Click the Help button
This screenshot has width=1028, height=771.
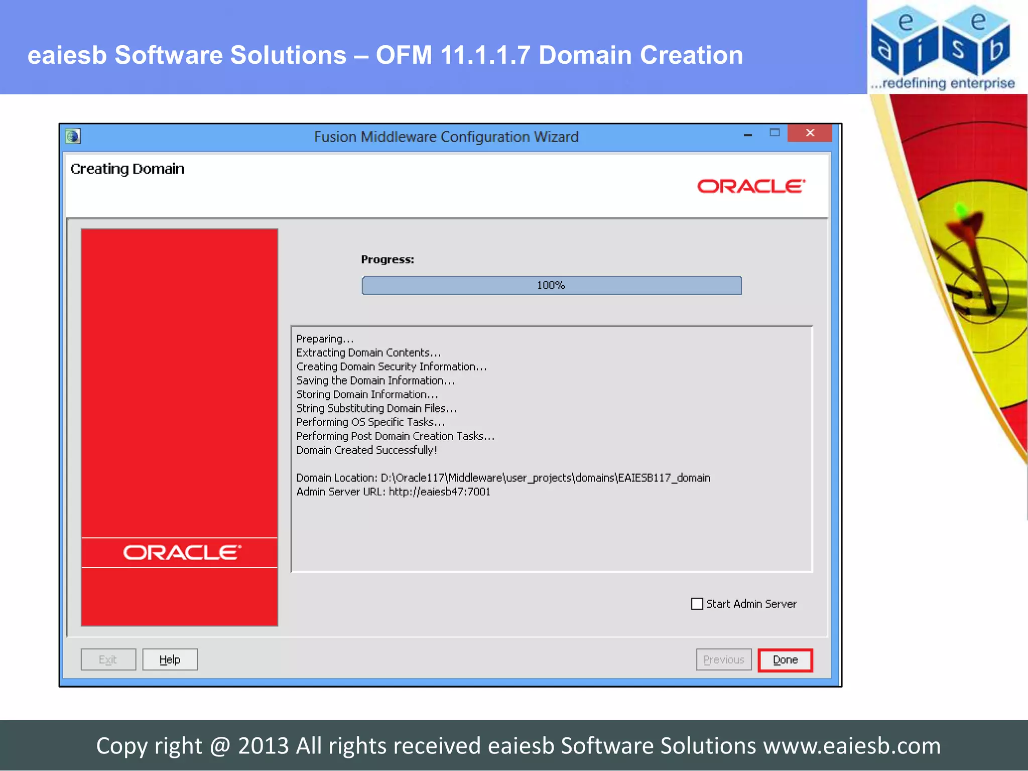(170, 660)
